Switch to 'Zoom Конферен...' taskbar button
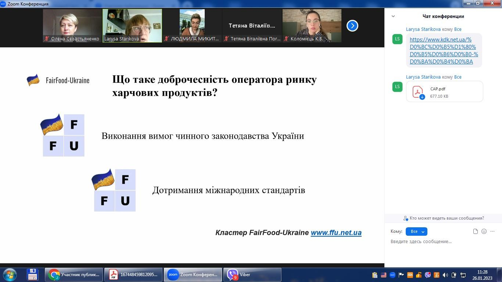502x282 pixels. pos(193,275)
